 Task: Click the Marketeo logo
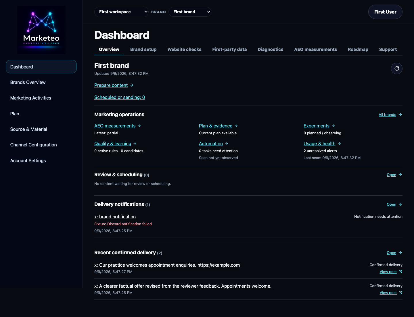tap(41, 30)
